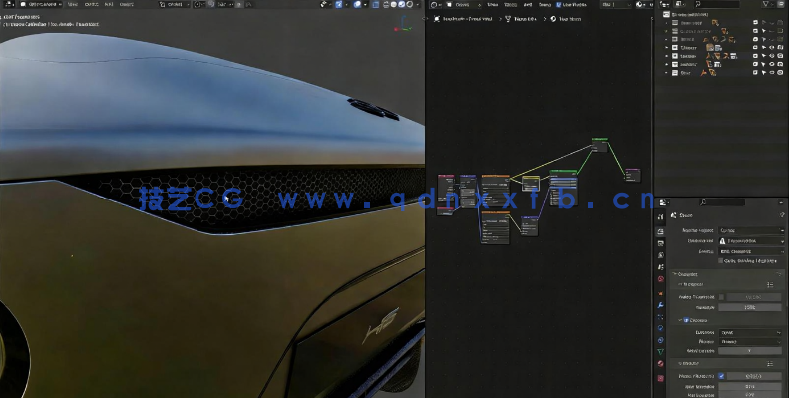Click the Properties search field
Screen dimensions: 789x398
(721, 202)
